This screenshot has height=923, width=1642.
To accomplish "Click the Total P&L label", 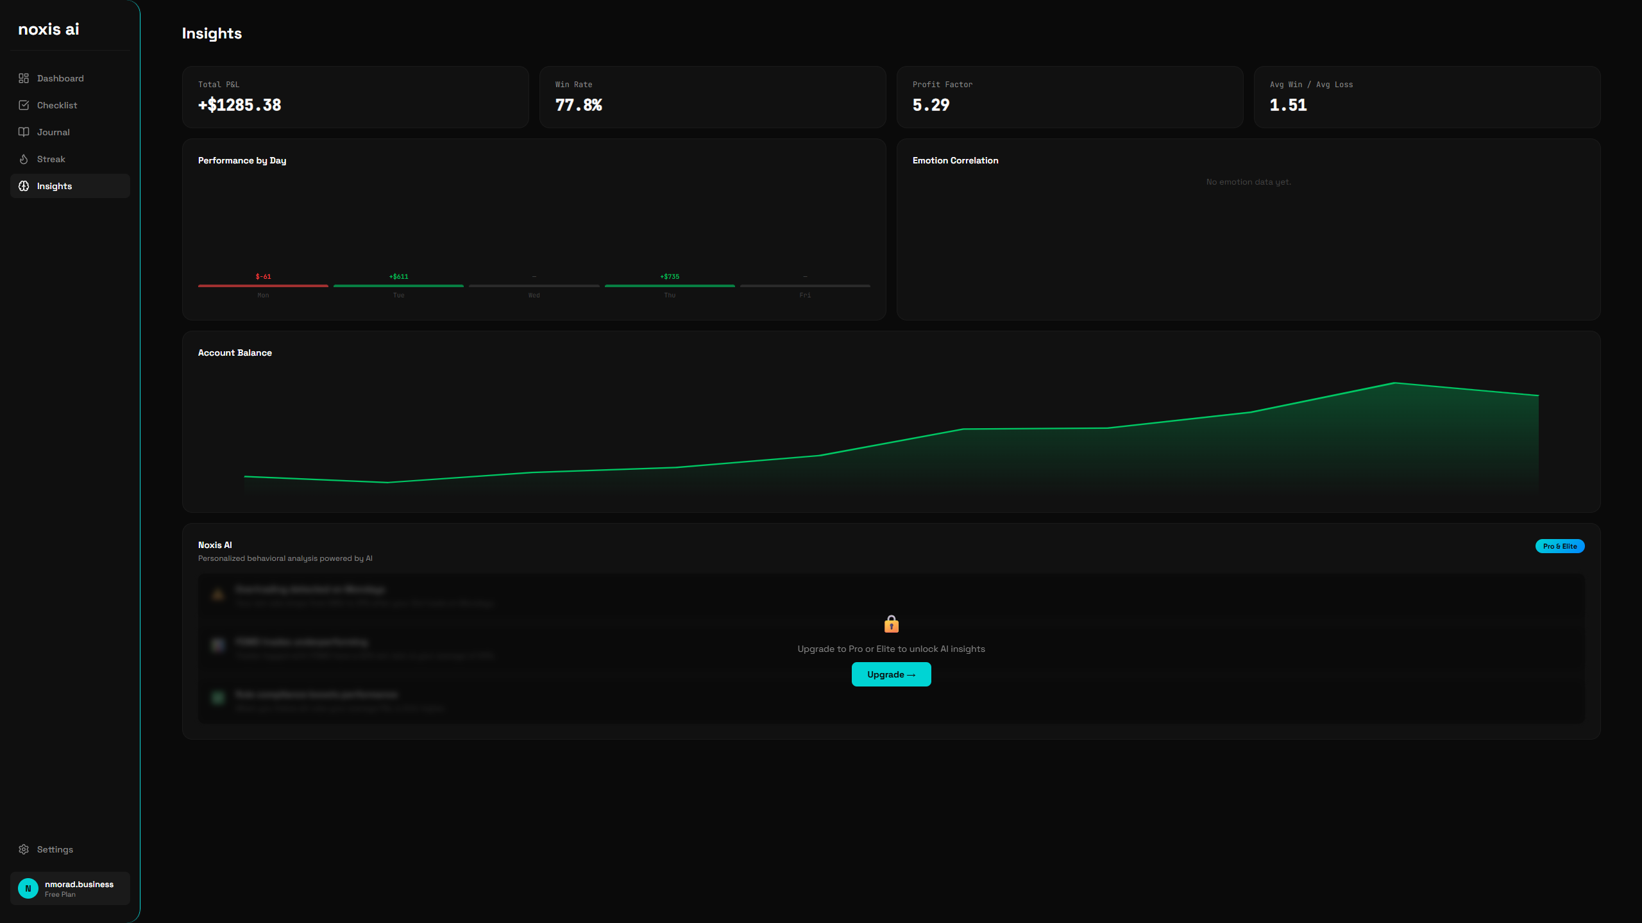I will coord(219,85).
